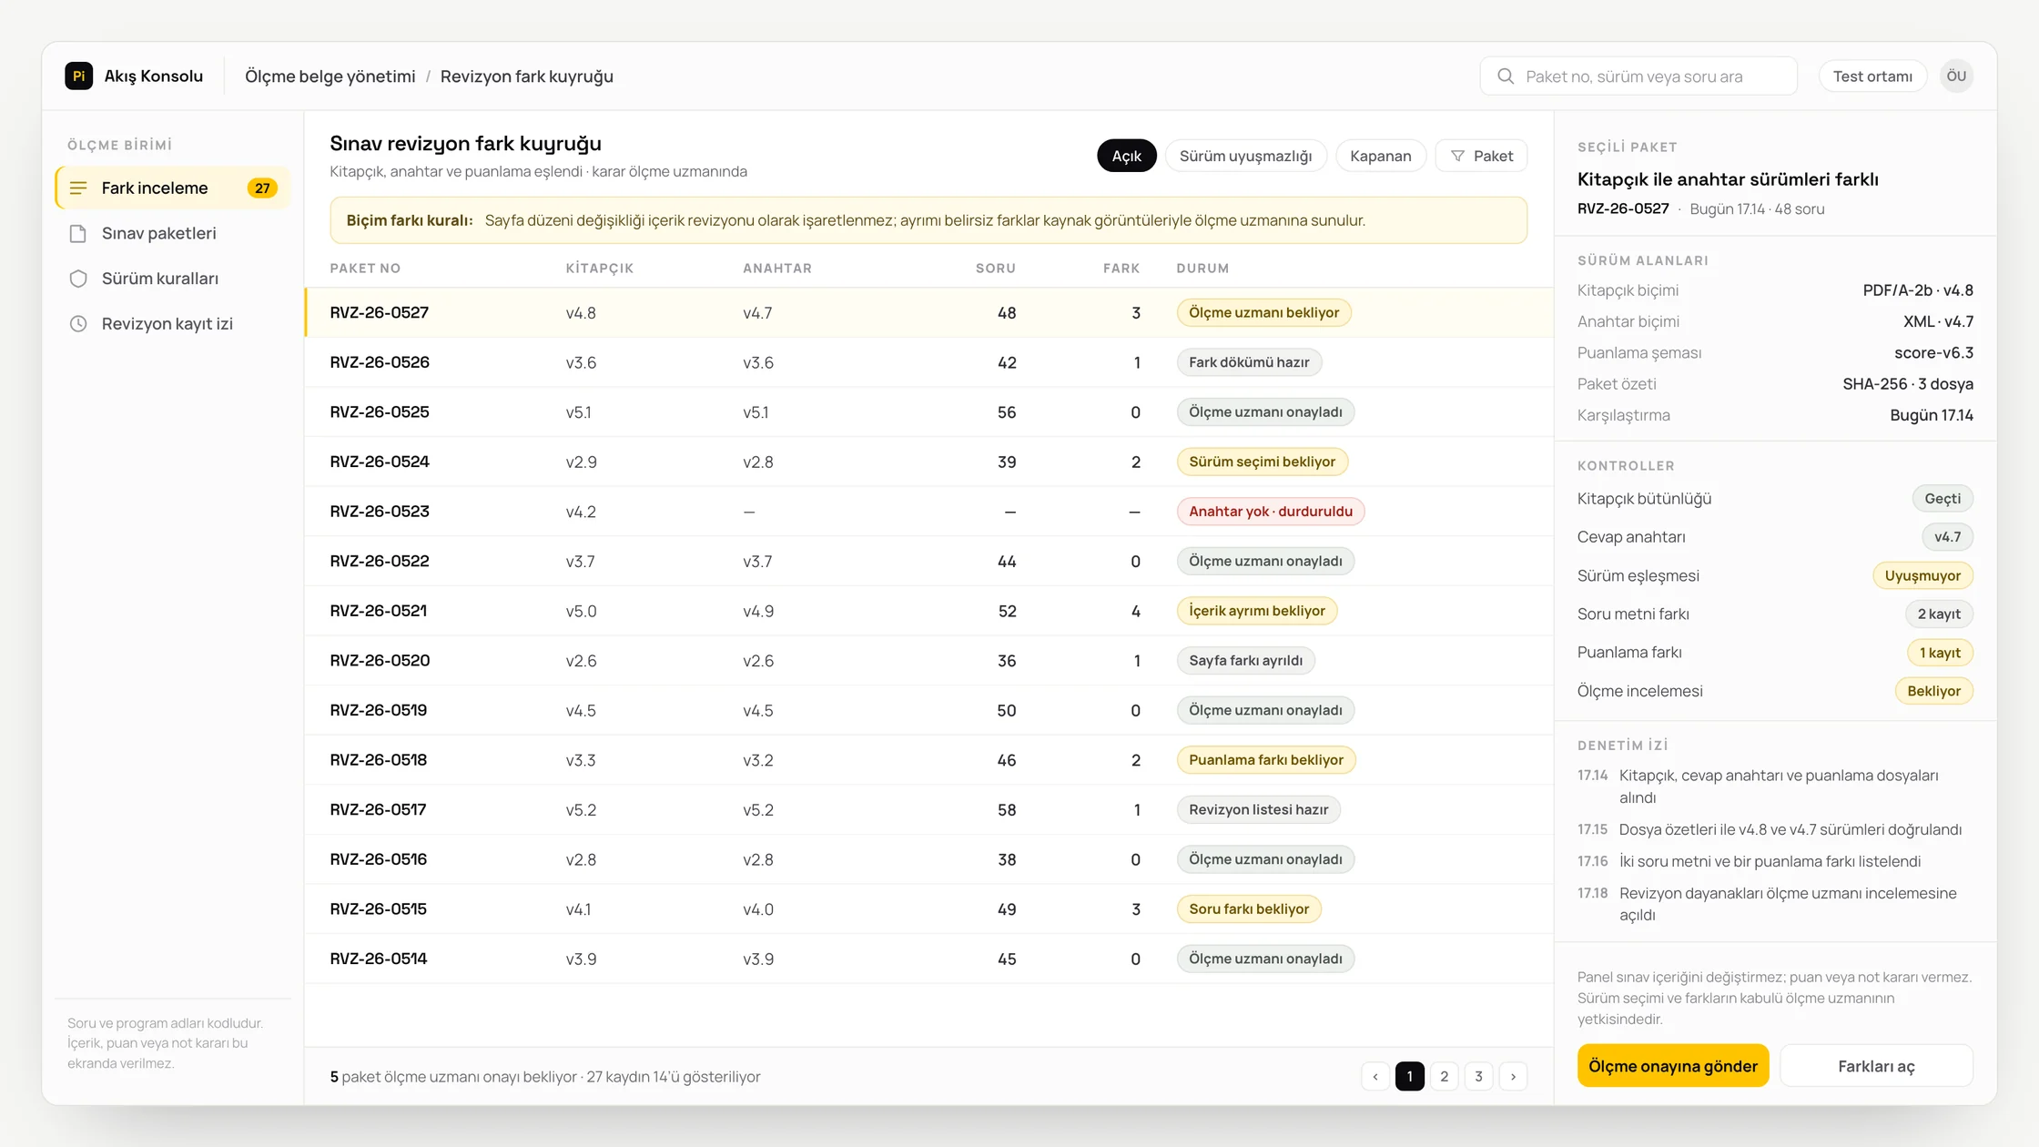Click '2 kayıt' badge for Soru metni farkı
This screenshot has height=1147, width=2039.
point(1939,614)
